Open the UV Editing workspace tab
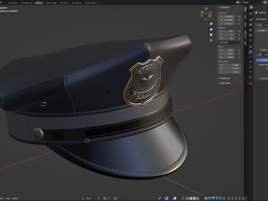This screenshot has height=201, width=268. coord(76,3)
